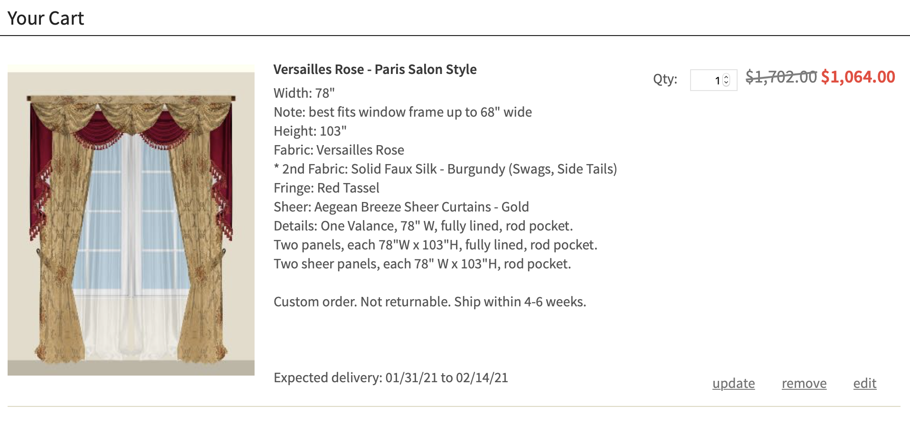Click the edit link for this item
Screen dimensions: 910x423
pos(864,383)
